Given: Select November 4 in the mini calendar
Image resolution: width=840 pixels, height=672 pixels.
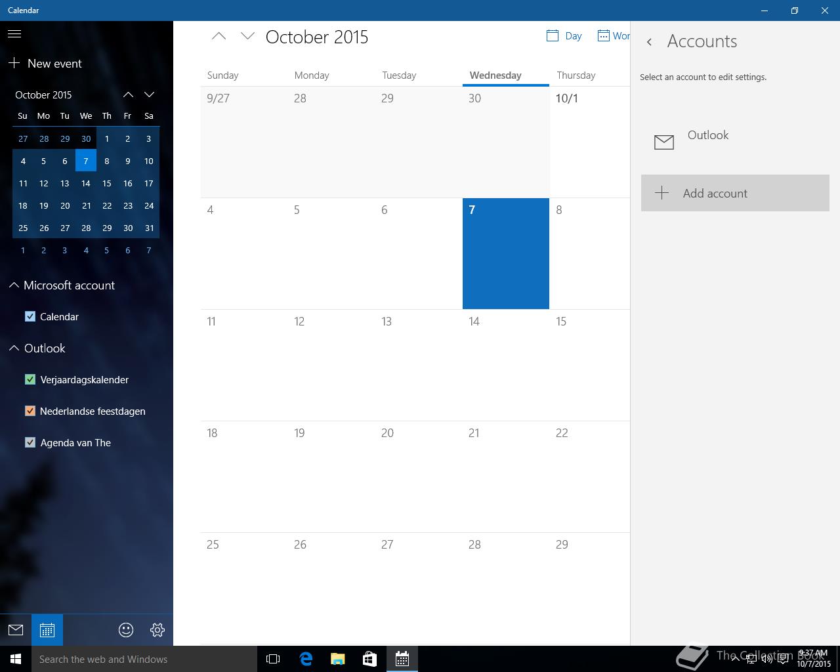Looking at the screenshot, I should [86, 250].
